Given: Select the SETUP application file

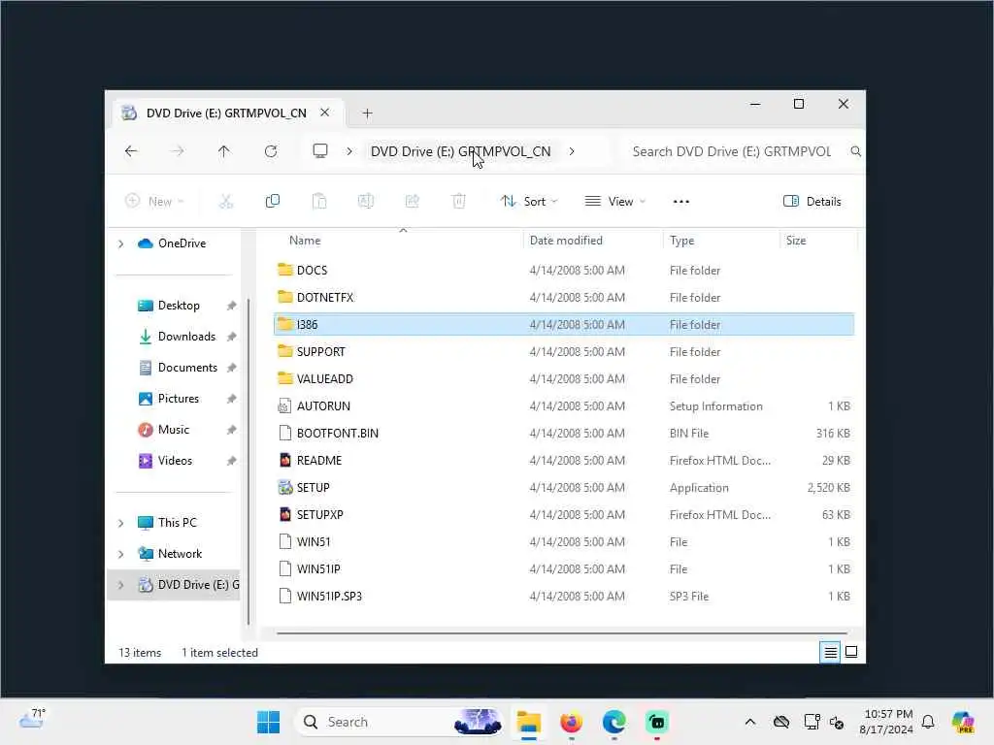Looking at the screenshot, I should [314, 488].
